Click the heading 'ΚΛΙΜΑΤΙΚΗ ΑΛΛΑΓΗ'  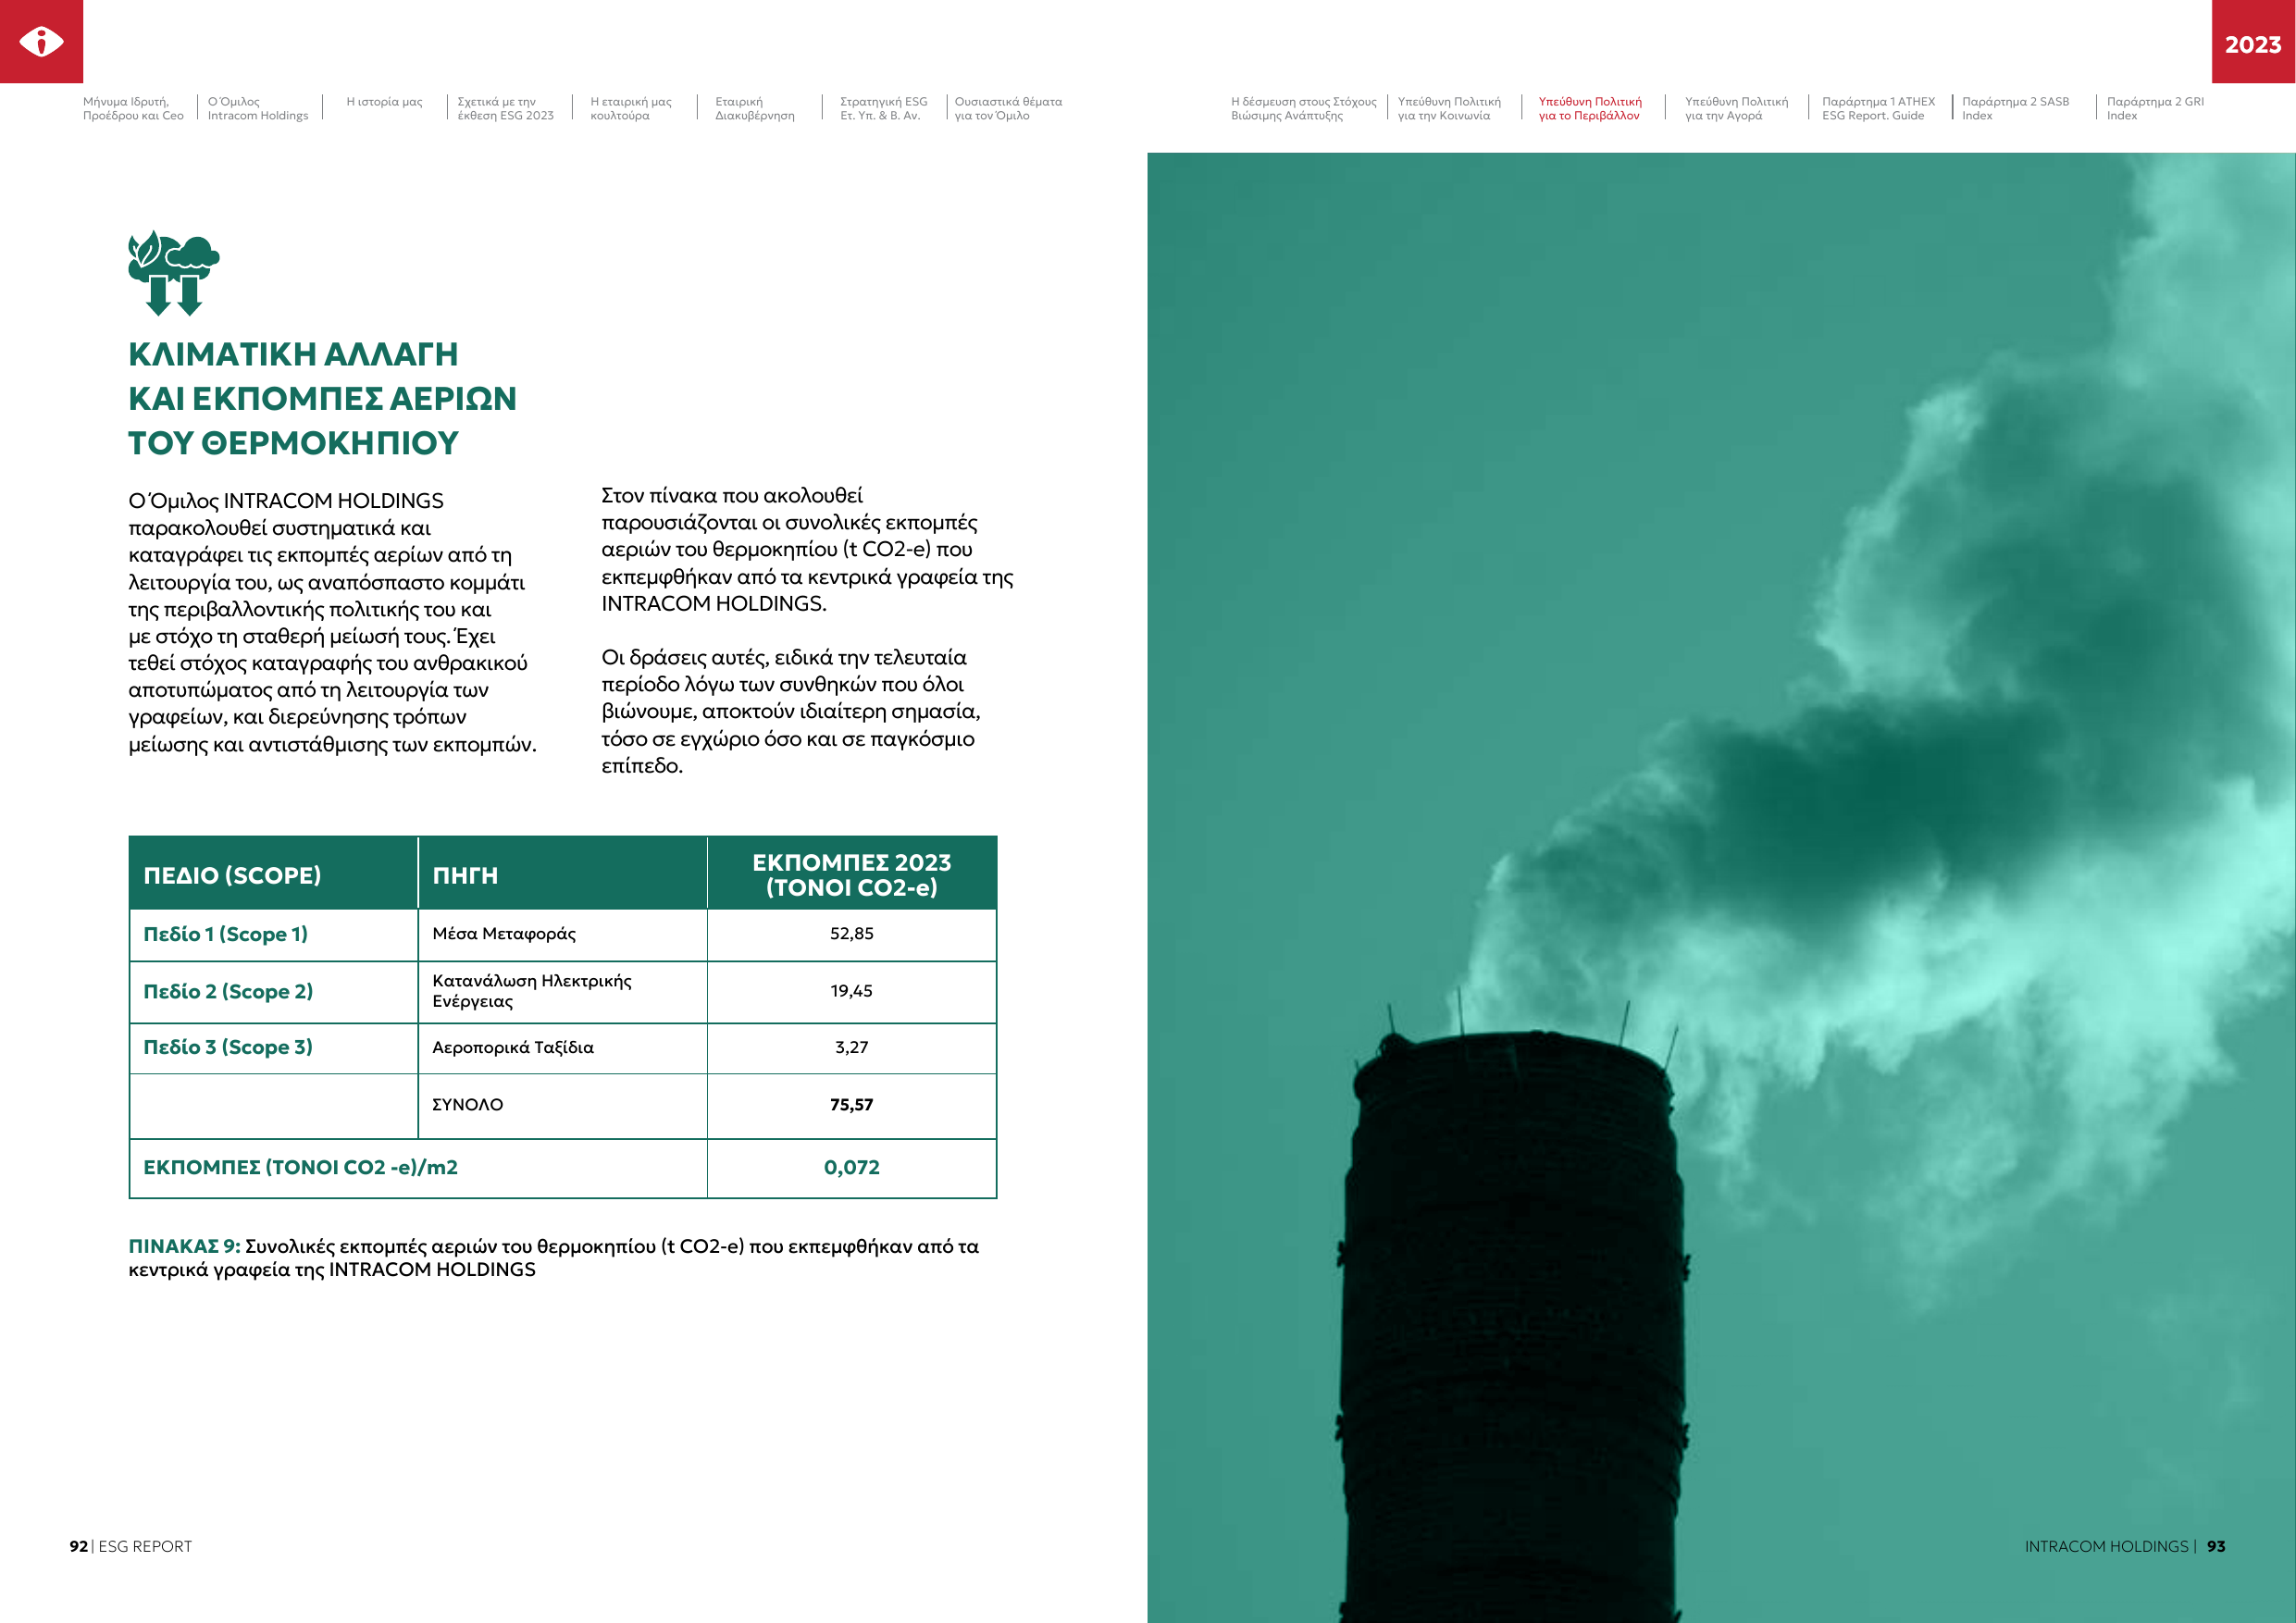tap(293, 354)
